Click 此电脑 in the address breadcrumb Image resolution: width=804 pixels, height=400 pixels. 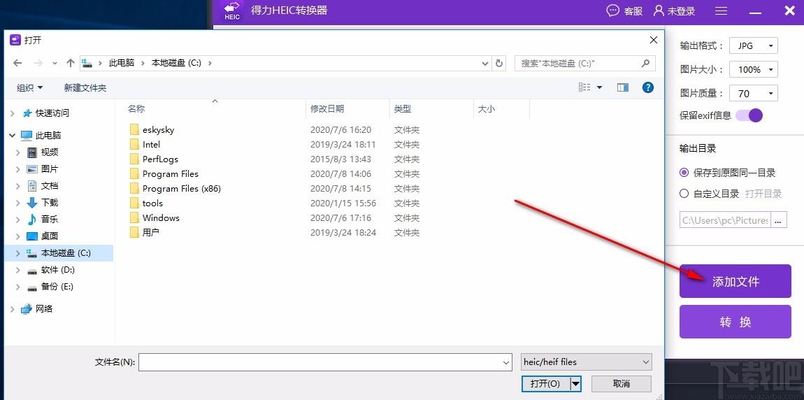(x=122, y=63)
